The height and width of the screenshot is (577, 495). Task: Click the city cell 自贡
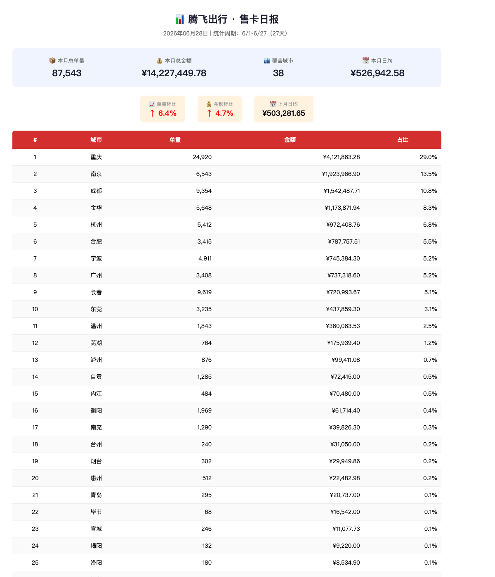[x=96, y=377]
